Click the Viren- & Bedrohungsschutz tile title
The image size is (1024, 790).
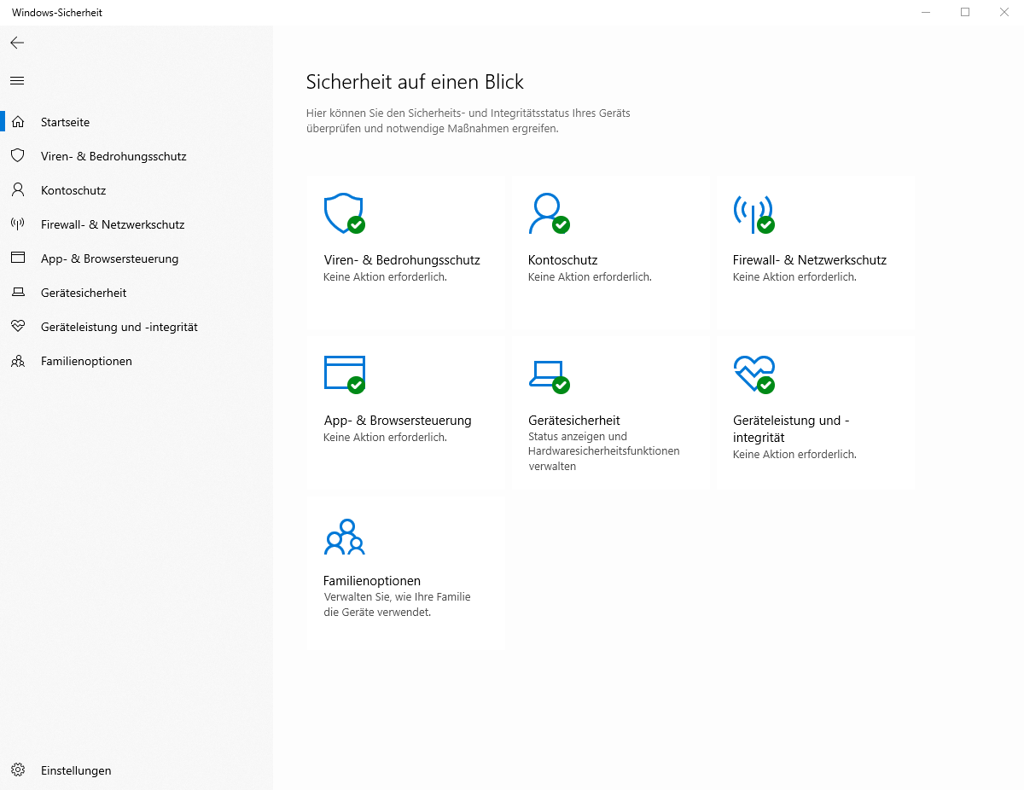coord(402,260)
